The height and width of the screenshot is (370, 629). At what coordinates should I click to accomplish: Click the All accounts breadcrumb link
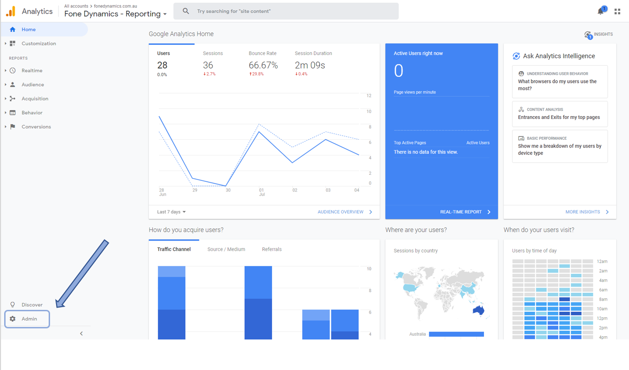76,6
